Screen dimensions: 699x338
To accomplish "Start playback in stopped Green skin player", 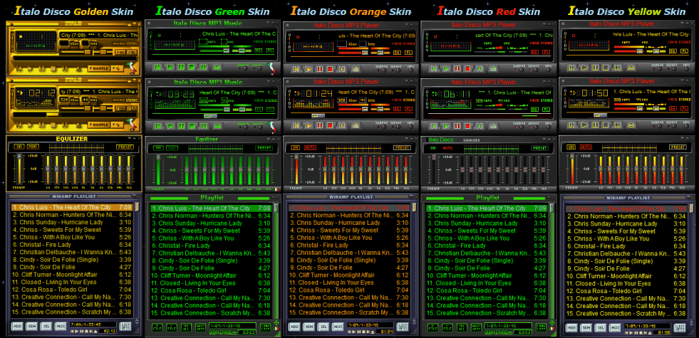I will tap(170, 67).
